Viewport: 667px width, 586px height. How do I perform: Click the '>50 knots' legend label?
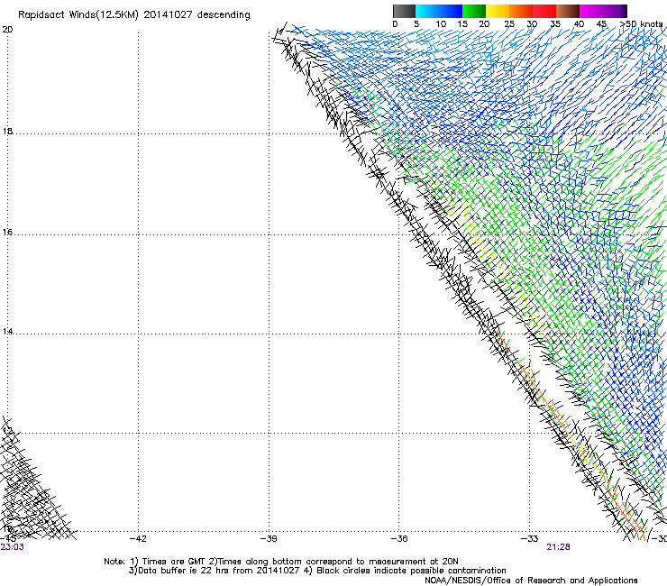(642, 24)
